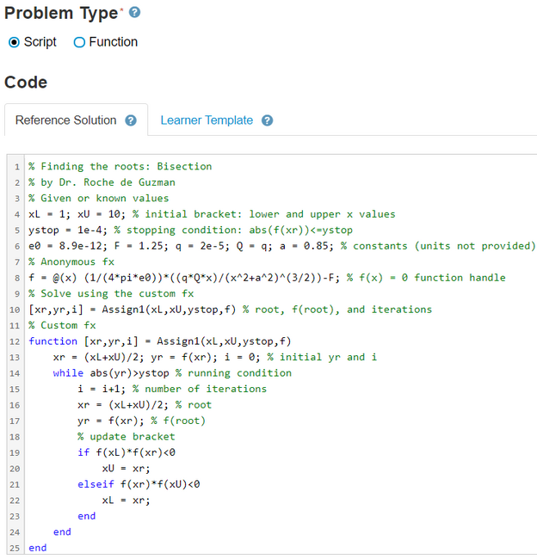The height and width of the screenshot is (559, 537).
Task: Click help icon beside Learner Template
Action: coord(267,120)
